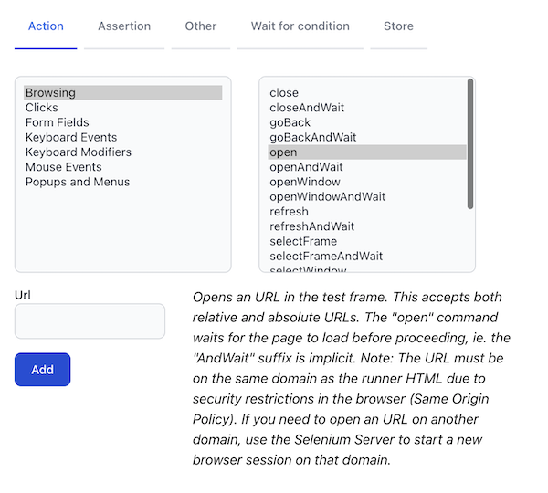Choose the Clicks category

pyautogui.click(x=123, y=108)
